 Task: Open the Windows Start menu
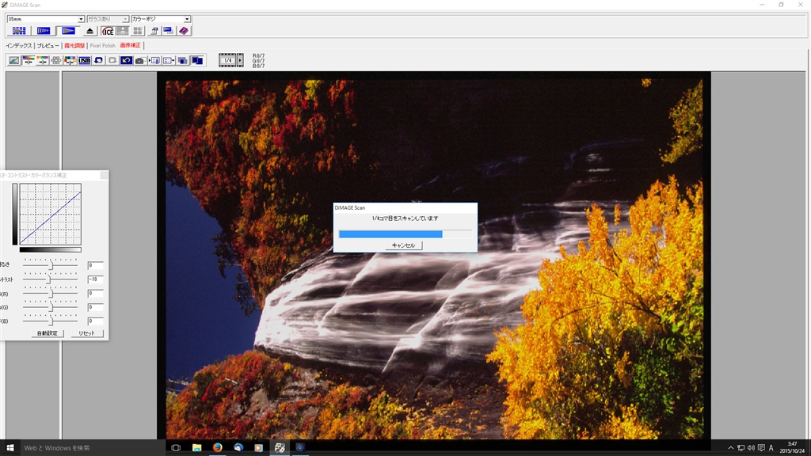(x=10, y=448)
